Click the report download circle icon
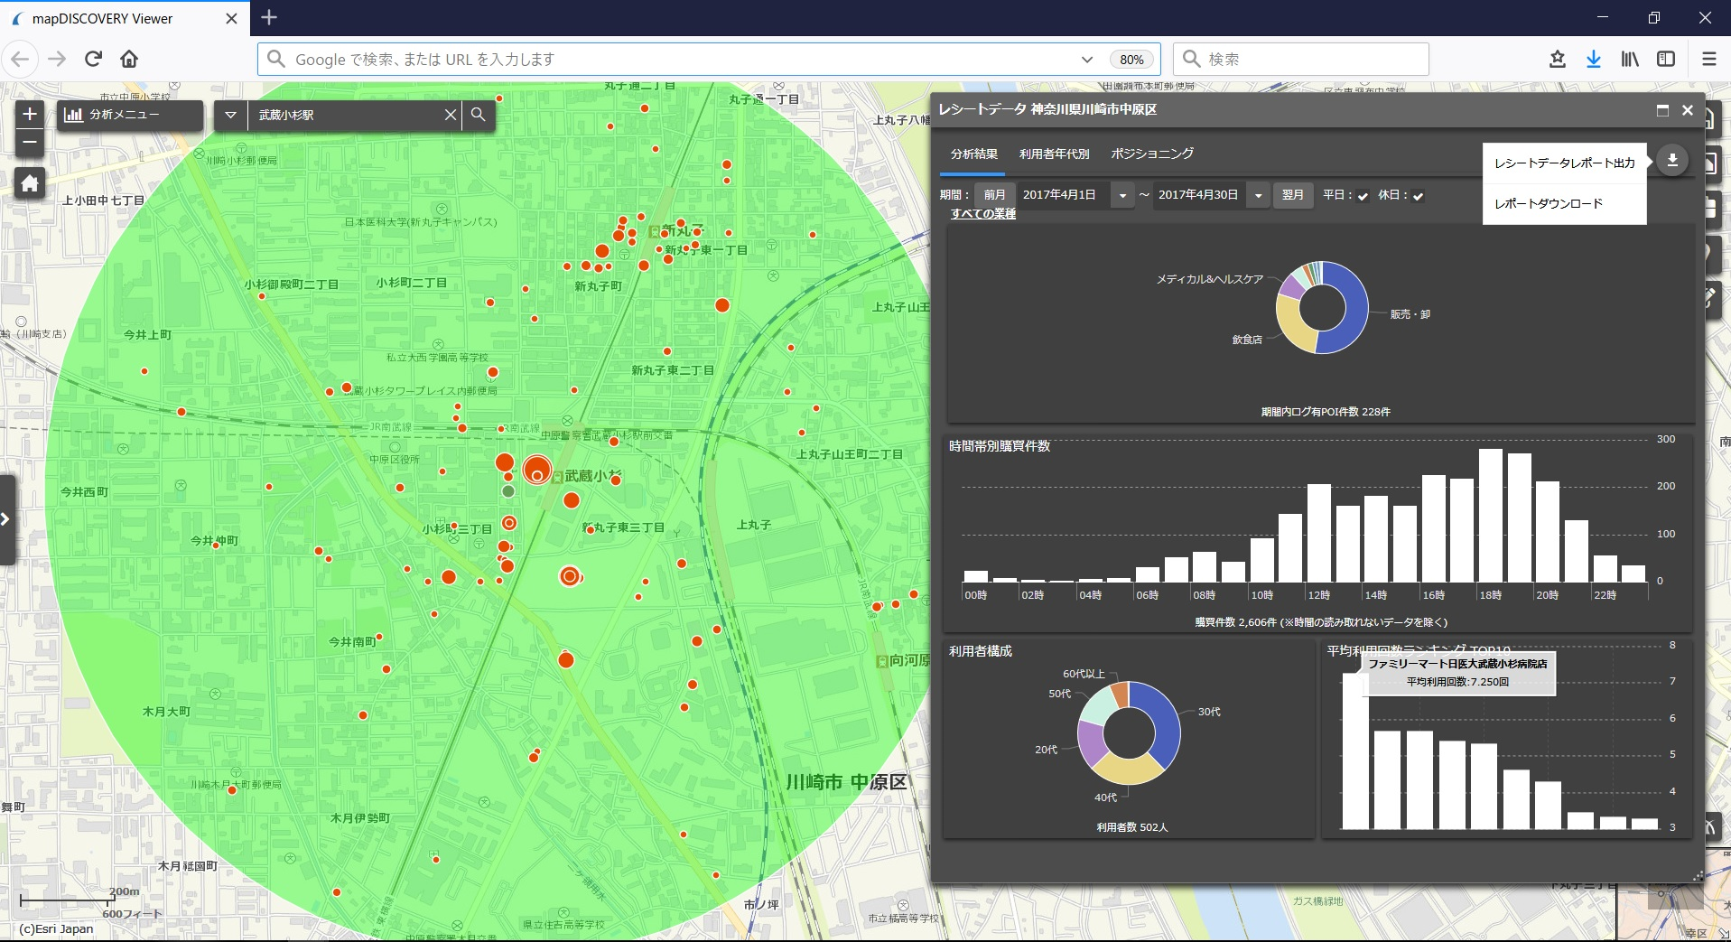 click(1672, 161)
